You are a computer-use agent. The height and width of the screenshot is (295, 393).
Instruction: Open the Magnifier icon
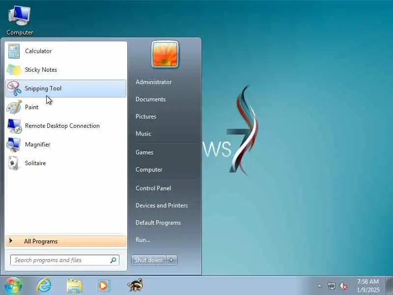click(14, 145)
